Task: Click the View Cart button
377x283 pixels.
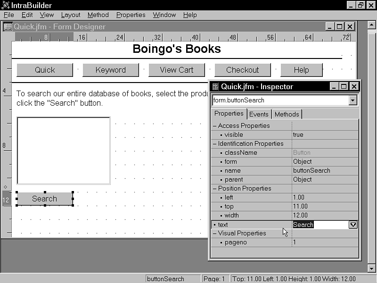Action: tap(176, 70)
